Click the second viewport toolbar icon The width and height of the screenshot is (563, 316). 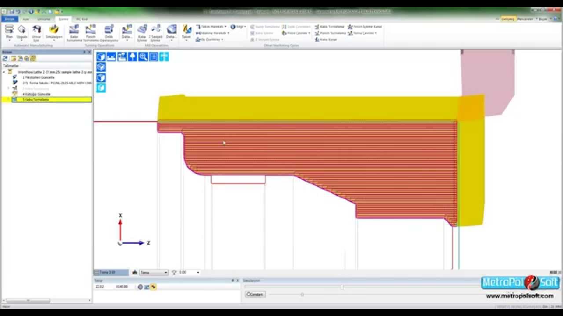point(111,57)
